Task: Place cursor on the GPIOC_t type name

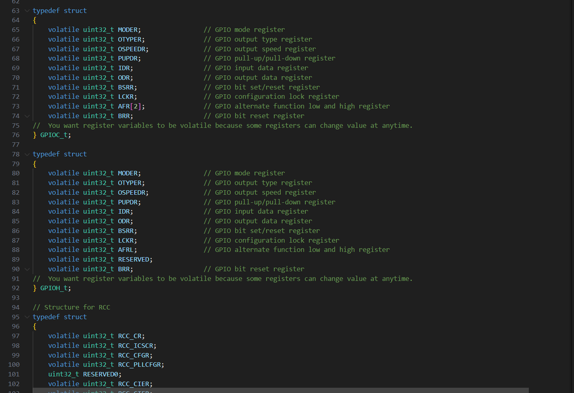Action: [x=53, y=135]
